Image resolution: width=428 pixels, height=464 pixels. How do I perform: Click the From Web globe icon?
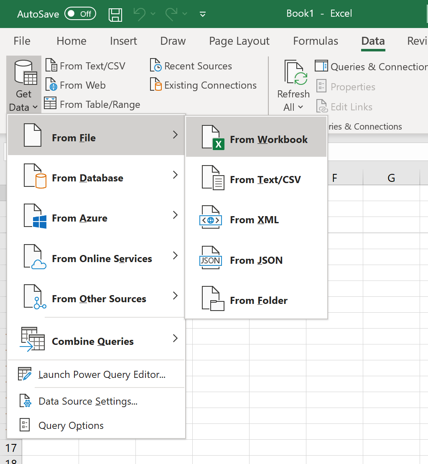coord(51,84)
